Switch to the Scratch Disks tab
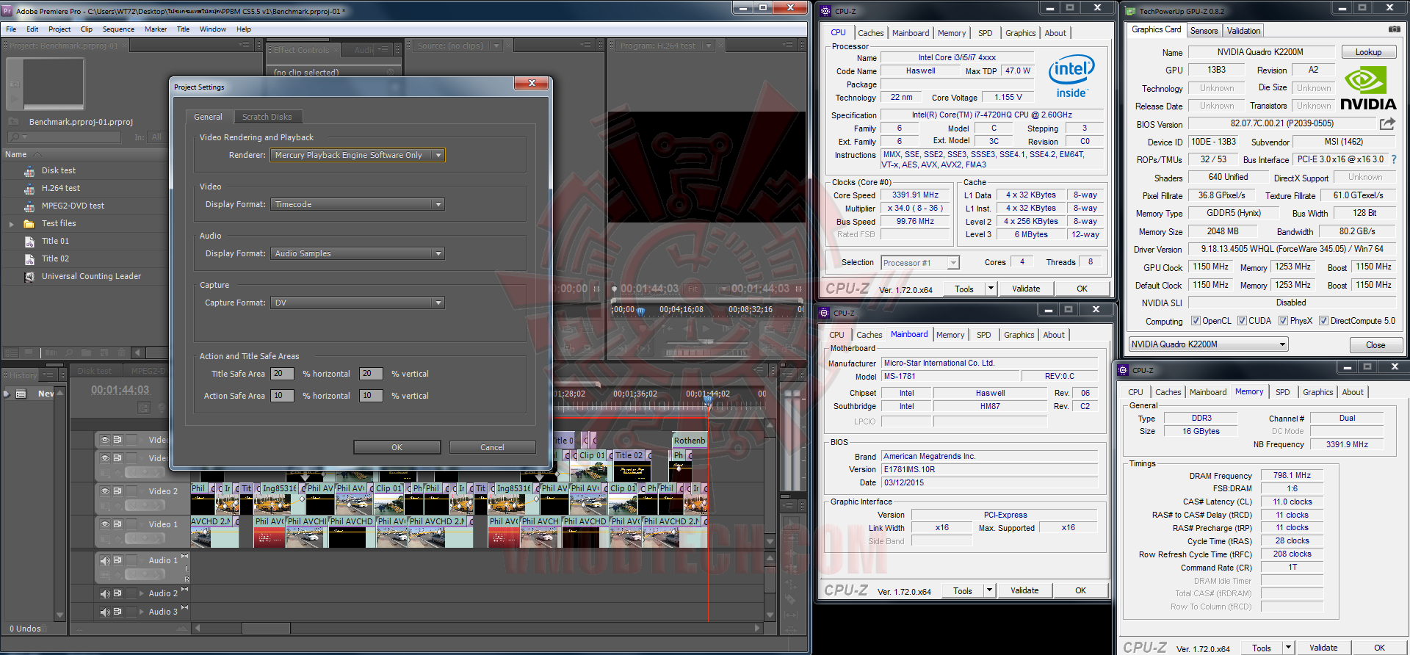 point(267,117)
